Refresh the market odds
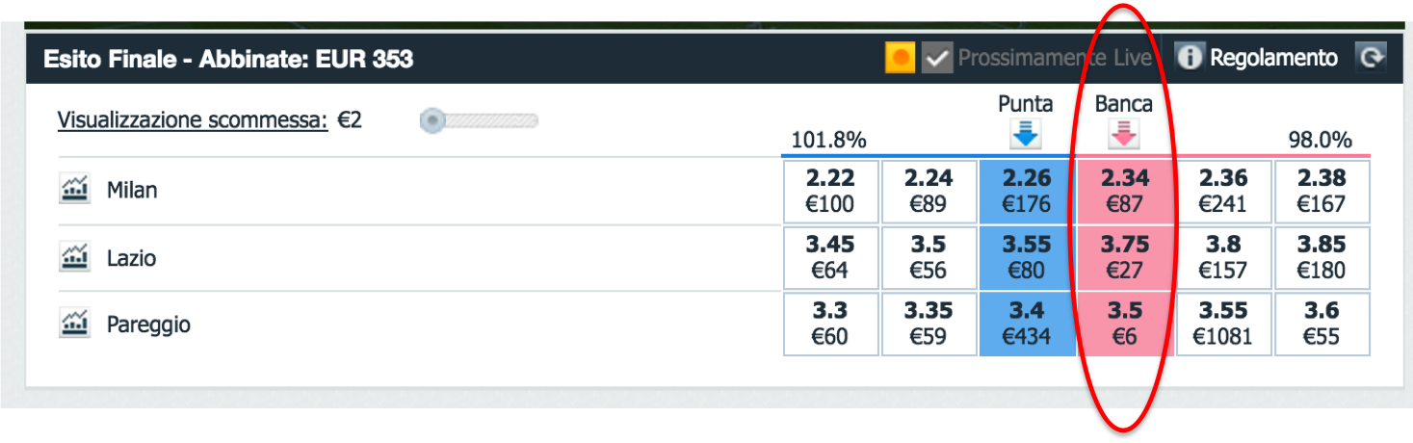Viewport: 1413px width, 443px height. 1370,58
